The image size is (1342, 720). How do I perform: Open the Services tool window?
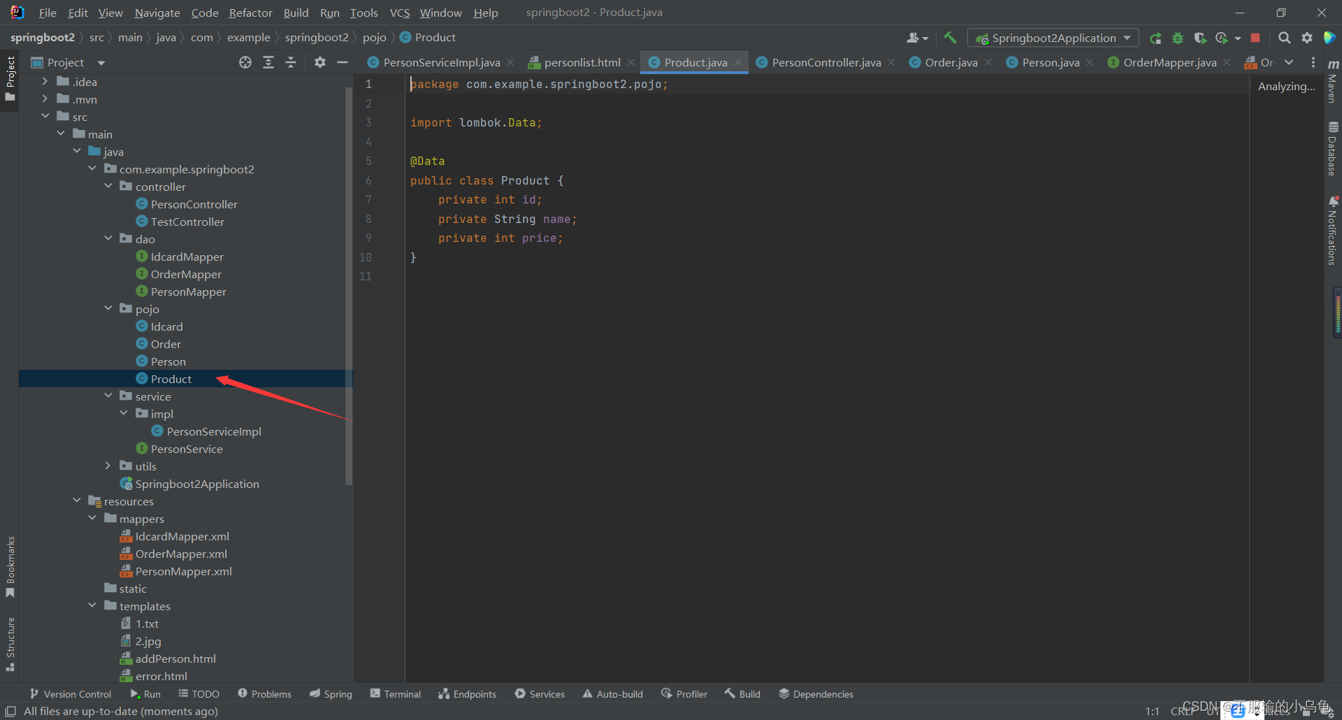(540, 694)
